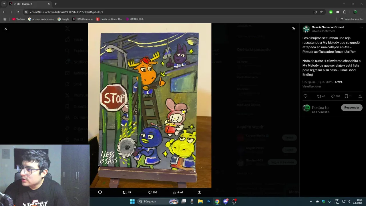Open the Google bookmark
The width and height of the screenshot is (366, 206).
pos(63,19)
